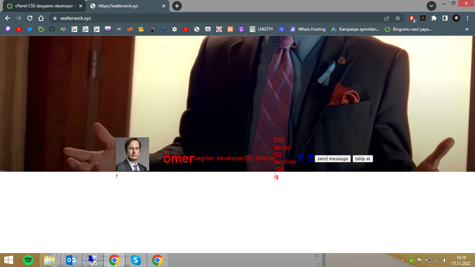View site information via the padlock icon
This screenshot has width=475, height=267.
click(x=55, y=18)
